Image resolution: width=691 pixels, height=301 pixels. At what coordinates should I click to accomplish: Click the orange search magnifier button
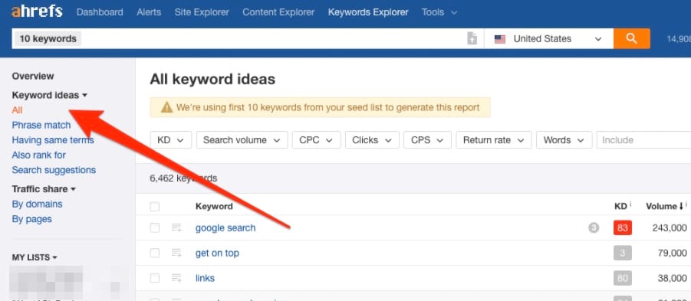(631, 39)
